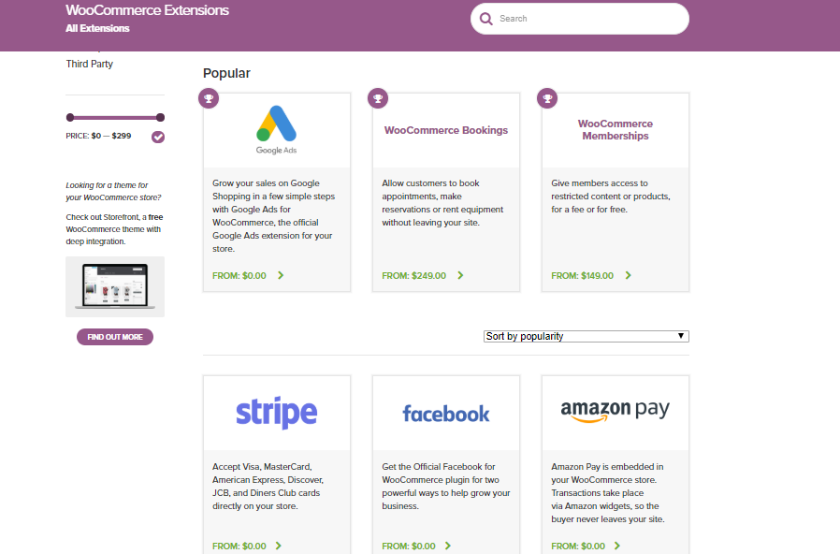Viewport: 840px width, 554px height.
Task: Click the Google Ads logo
Action: [x=277, y=130]
